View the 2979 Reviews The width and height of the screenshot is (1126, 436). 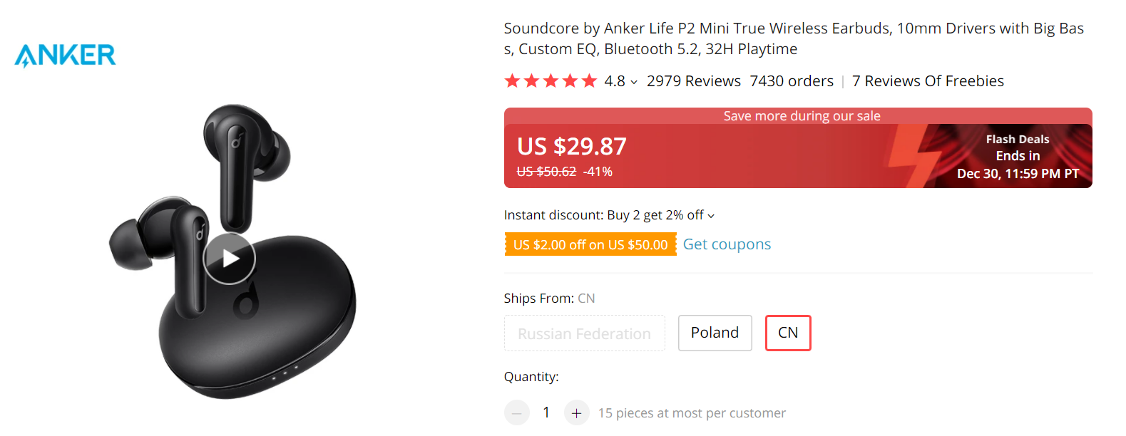pyautogui.click(x=693, y=81)
